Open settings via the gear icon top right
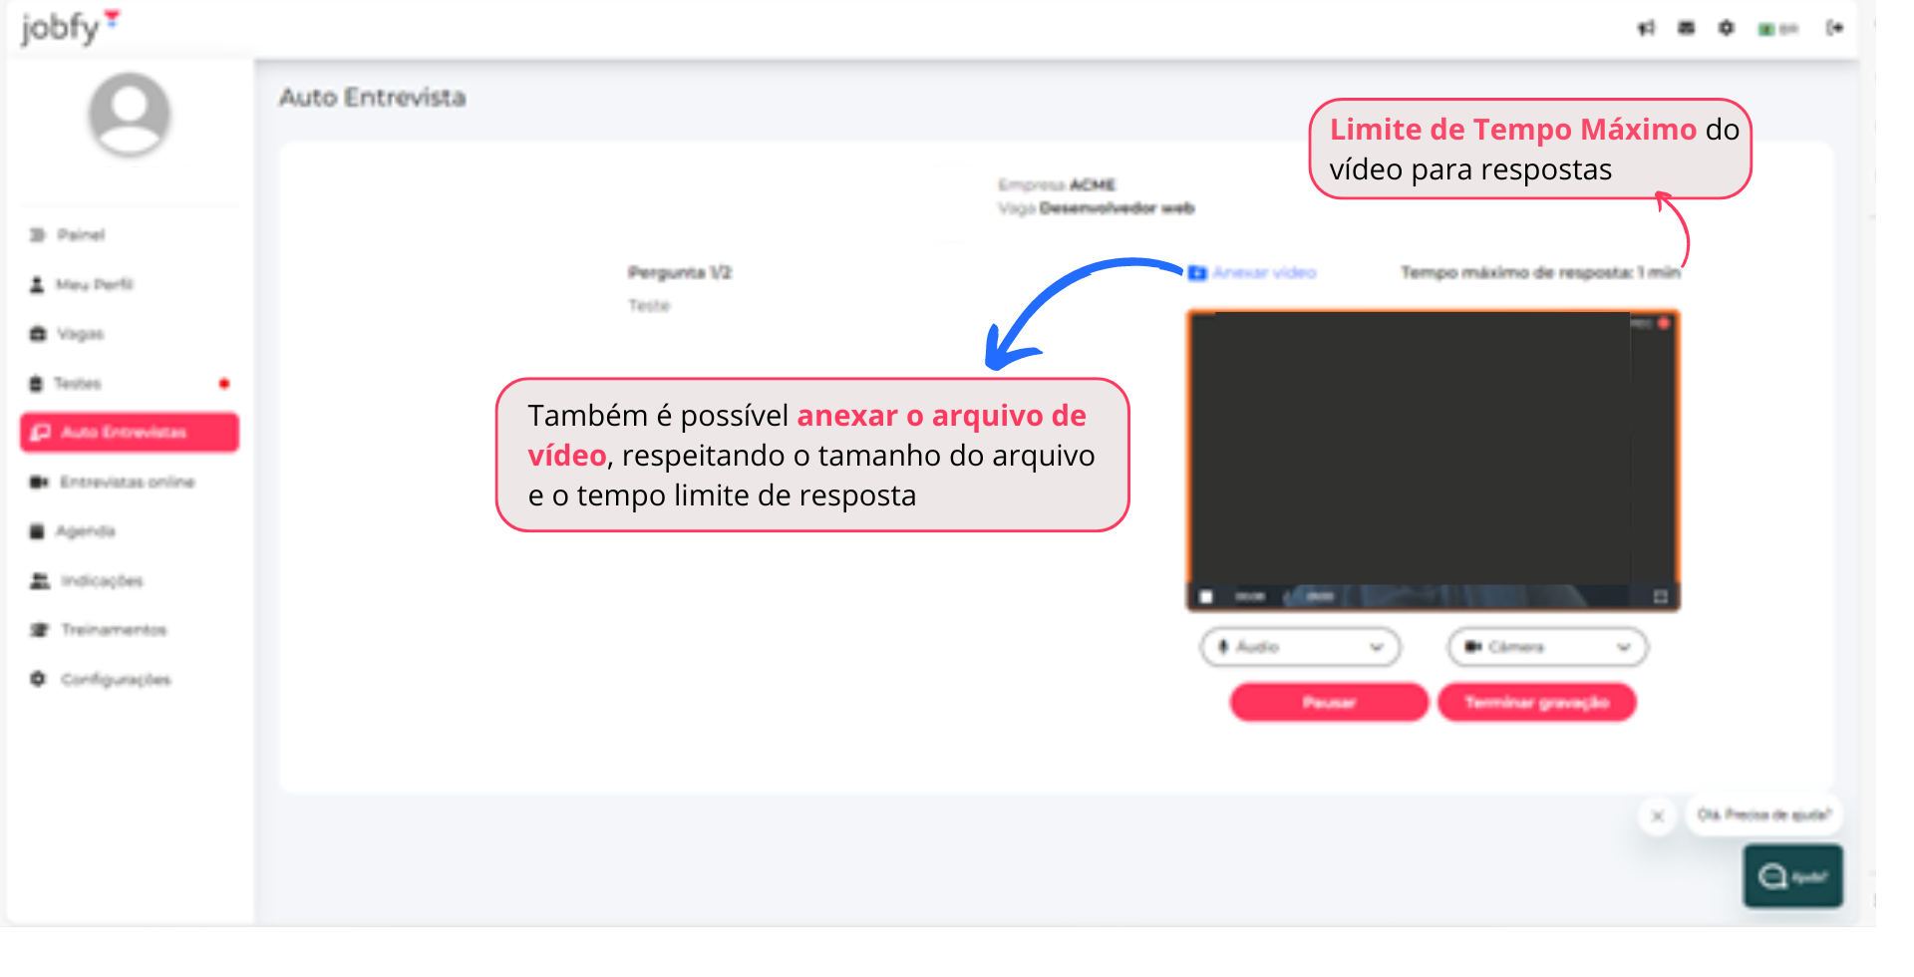Image resolution: width=1914 pixels, height=977 pixels. pyautogui.click(x=1727, y=28)
